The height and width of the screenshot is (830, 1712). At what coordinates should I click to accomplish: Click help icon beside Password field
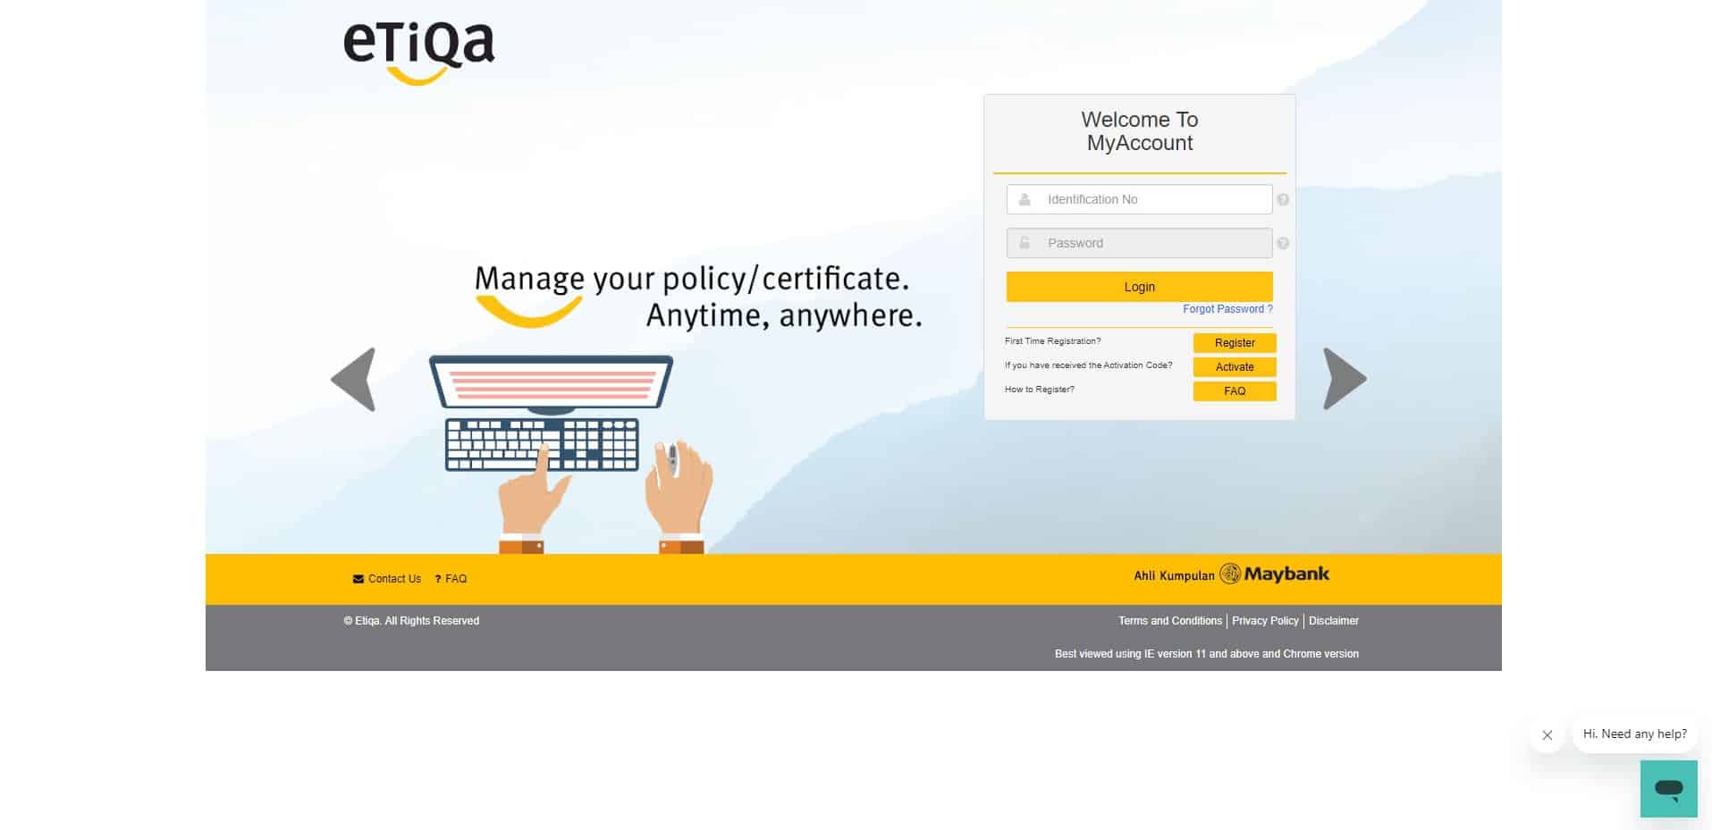pyautogui.click(x=1283, y=243)
